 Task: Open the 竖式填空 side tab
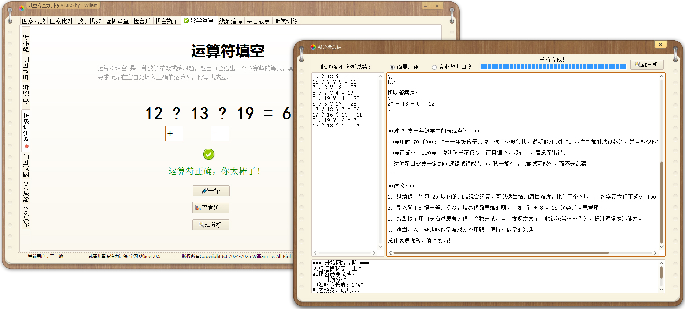26,165
